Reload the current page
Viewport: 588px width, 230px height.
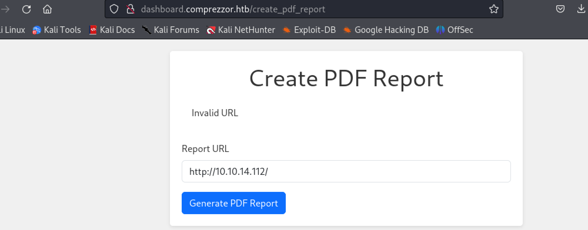pyautogui.click(x=26, y=9)
